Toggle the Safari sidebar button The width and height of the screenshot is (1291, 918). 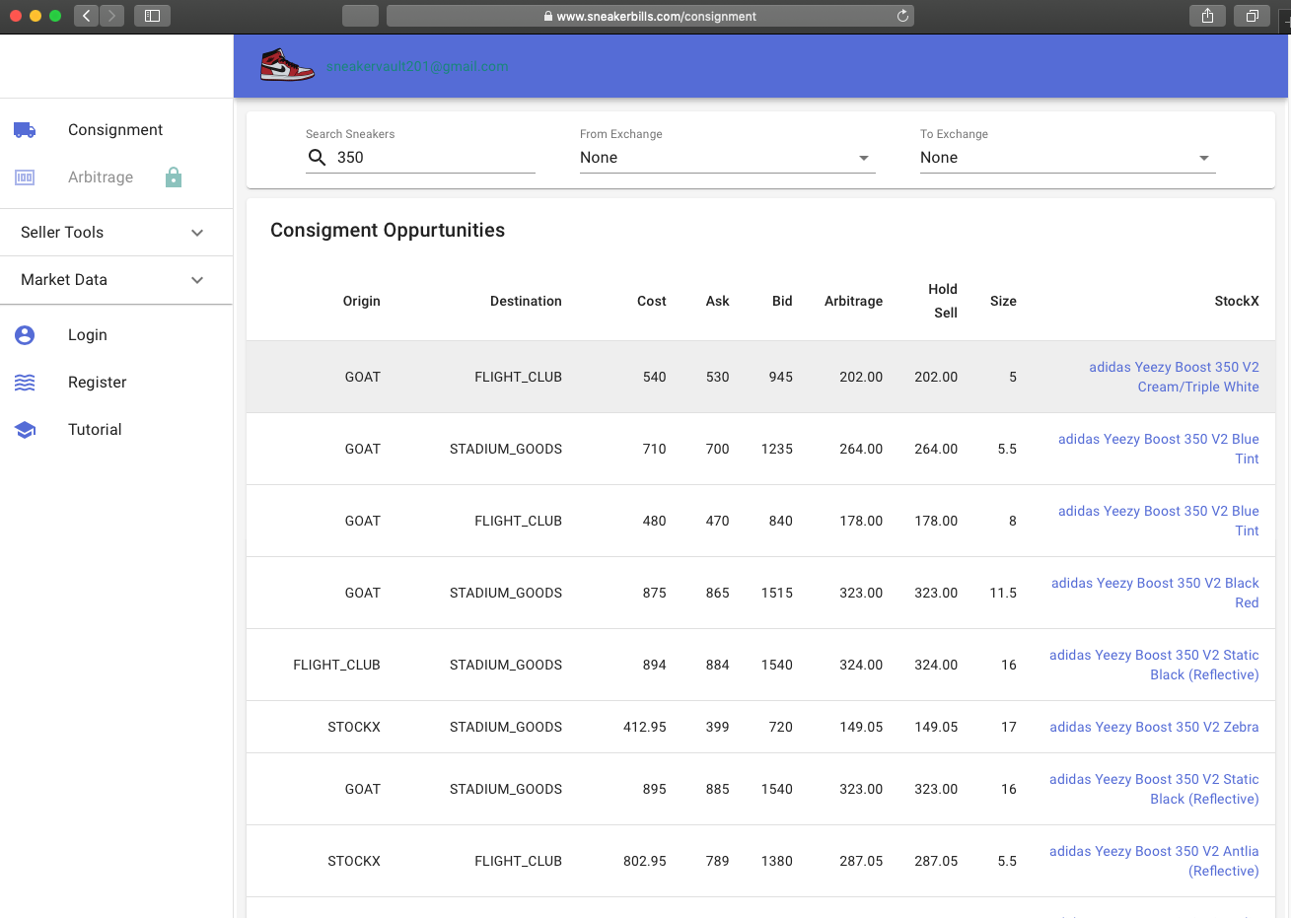pyautogui.click(x=152, y=16)
